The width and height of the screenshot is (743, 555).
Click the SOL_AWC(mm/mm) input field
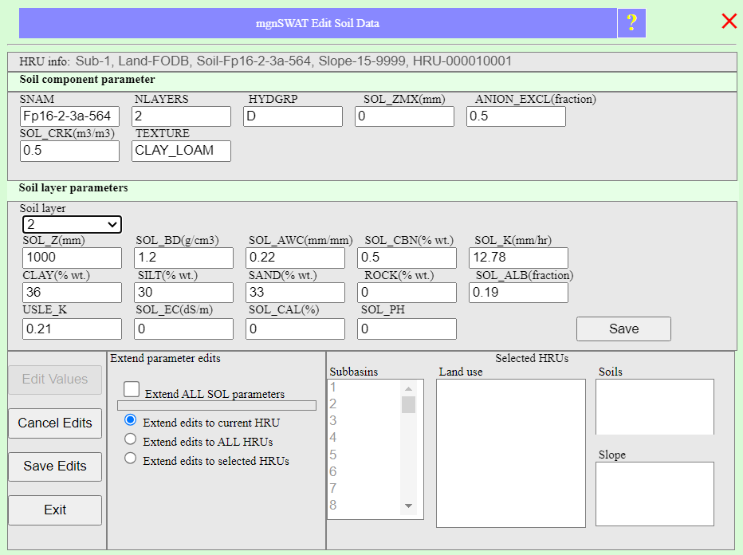[295, 258]
